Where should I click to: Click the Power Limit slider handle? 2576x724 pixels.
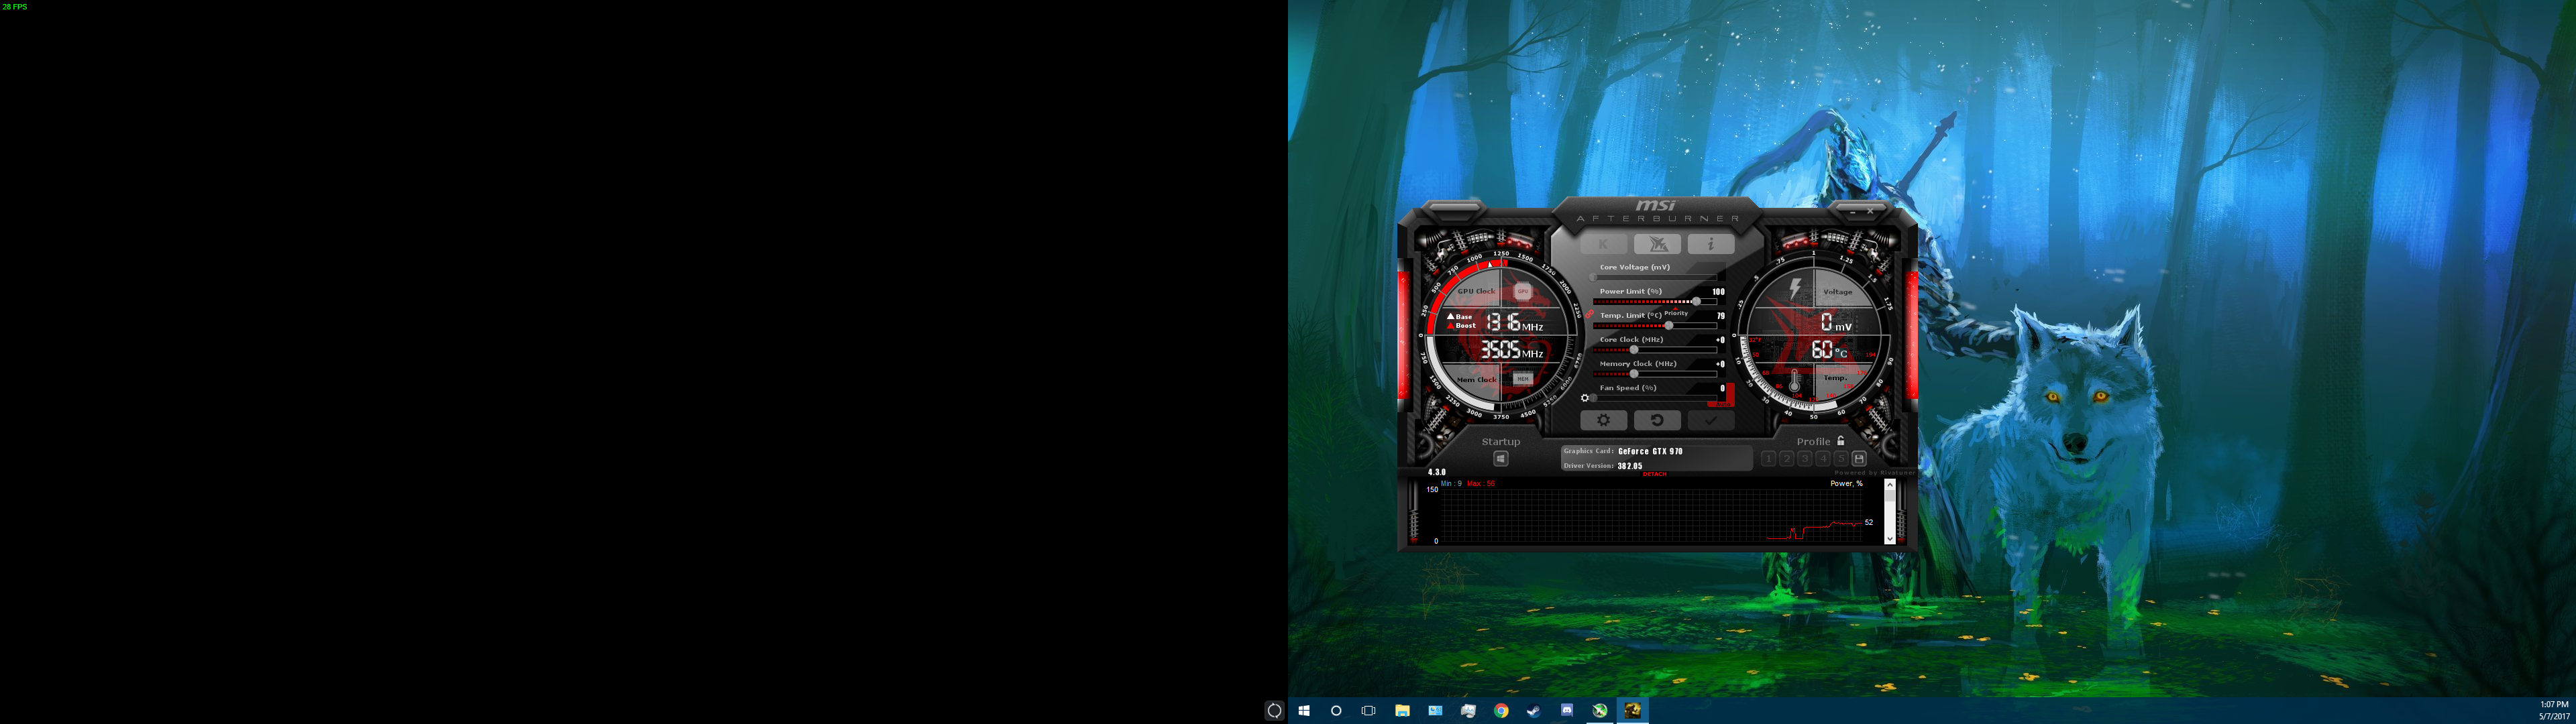coord(1696,301)
